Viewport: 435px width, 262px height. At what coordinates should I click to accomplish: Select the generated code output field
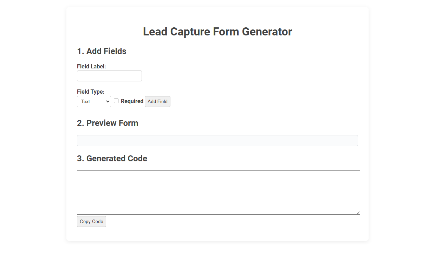point(218,192)
